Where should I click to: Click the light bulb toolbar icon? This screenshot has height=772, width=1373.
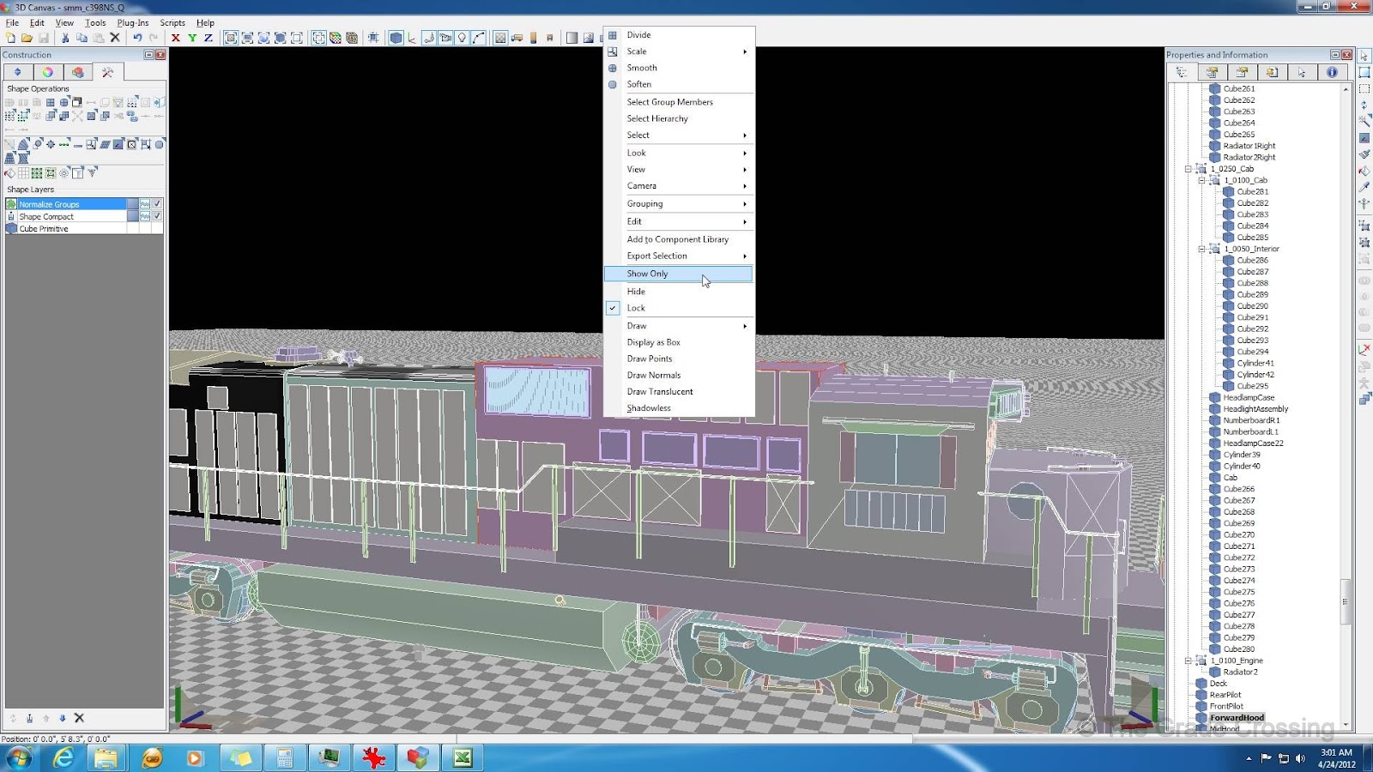pos(462,38)
